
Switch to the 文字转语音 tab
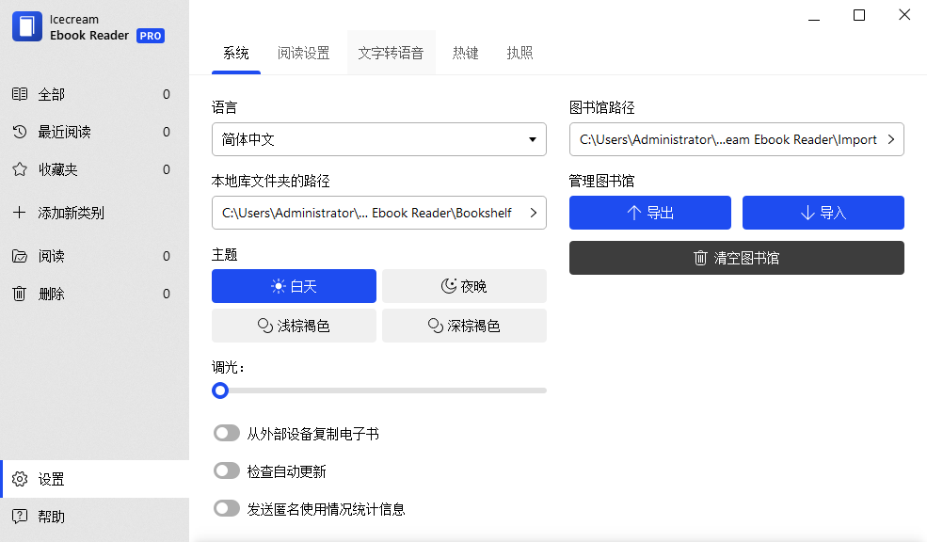point(392,54)
